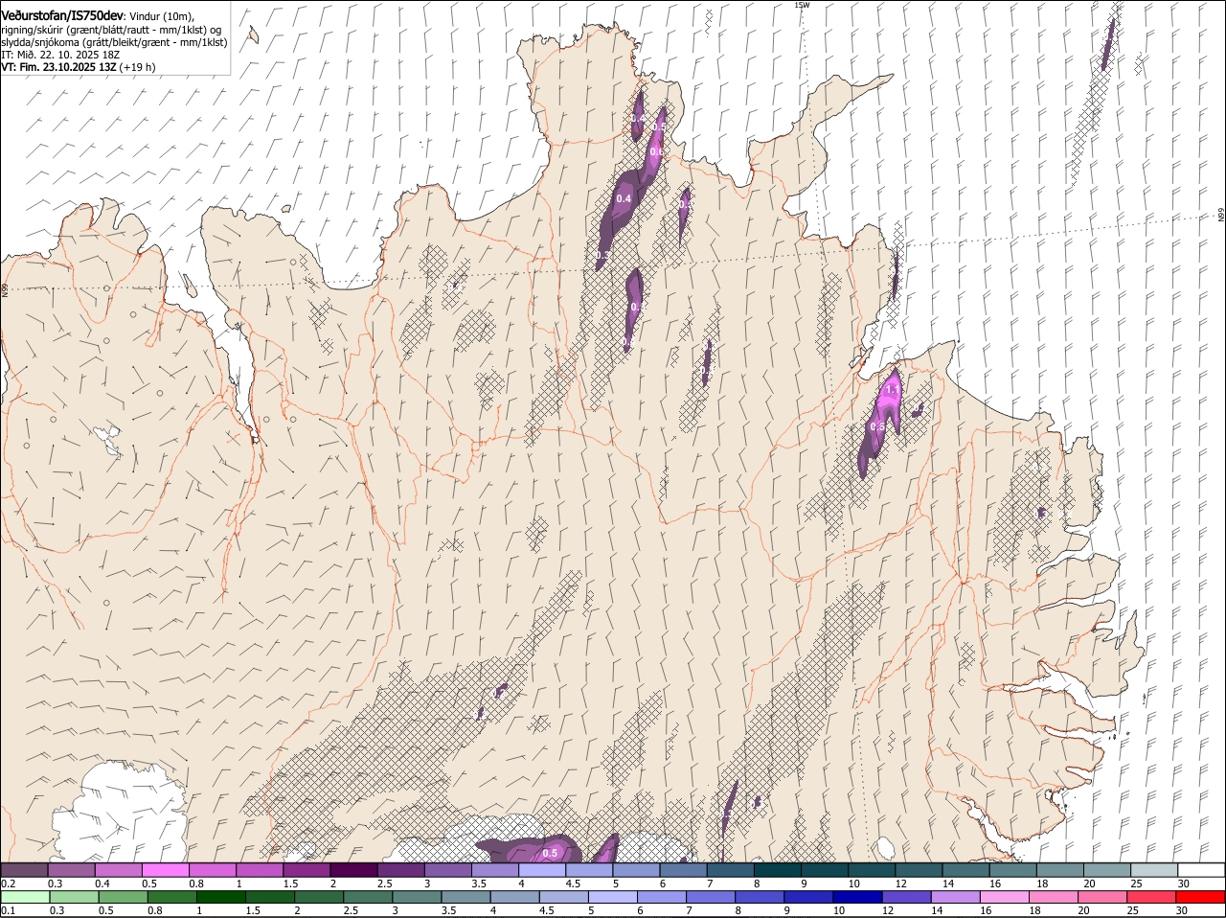
Task: Click the Veðurstofan/IS750dev title text
Action: click(x=62, y=14)
